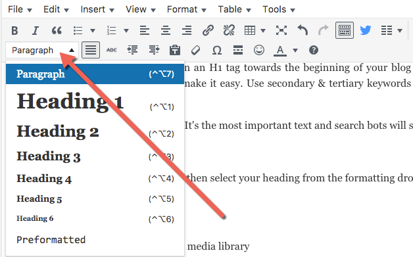Toggle justify text alignment

[91, 50]
